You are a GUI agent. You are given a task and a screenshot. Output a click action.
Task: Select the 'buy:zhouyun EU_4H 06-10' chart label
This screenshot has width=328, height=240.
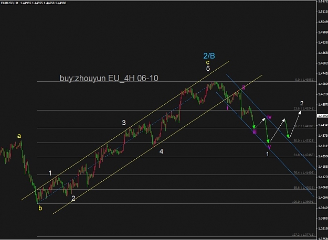(x=109, y=78)
